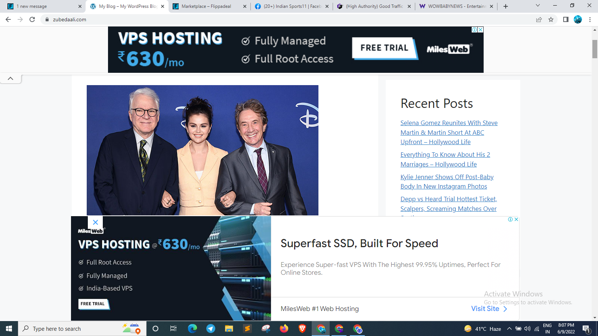Open the Selena Gomez Reunites With Steve Martin post
This screenshot has width=598, height=336.
pyautogui.click(x=449, y=133)
